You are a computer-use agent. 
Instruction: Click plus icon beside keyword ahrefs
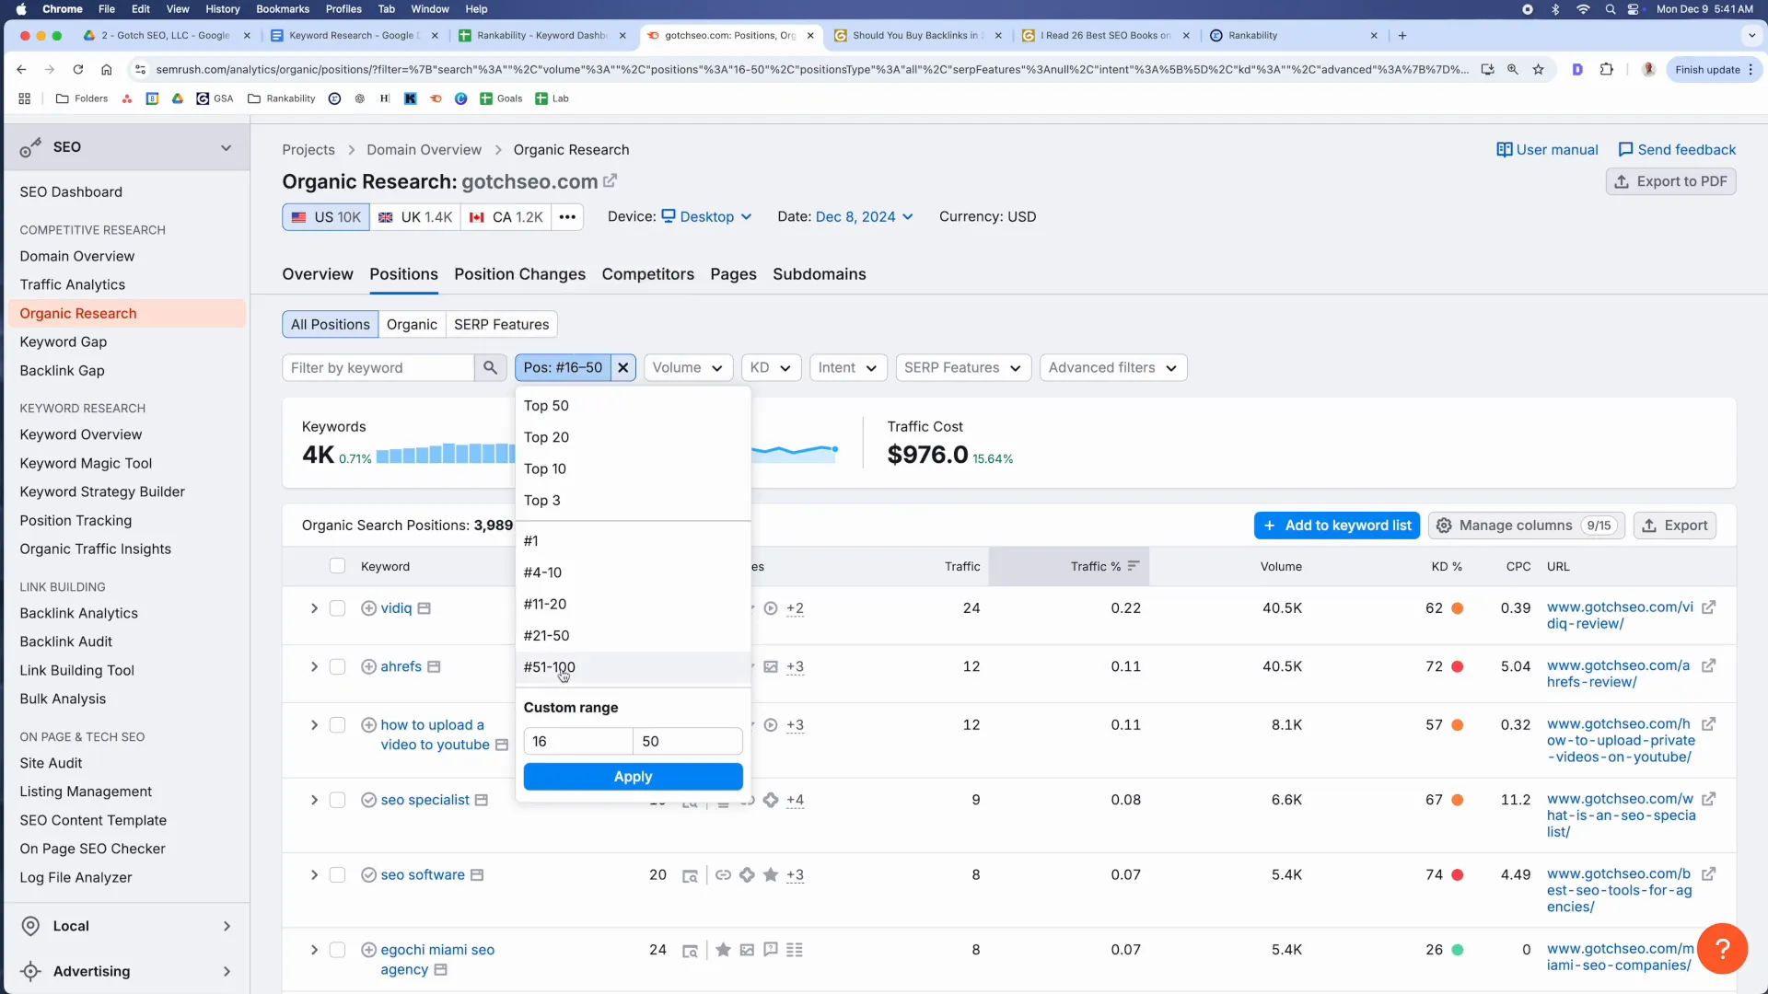[368, 666]
